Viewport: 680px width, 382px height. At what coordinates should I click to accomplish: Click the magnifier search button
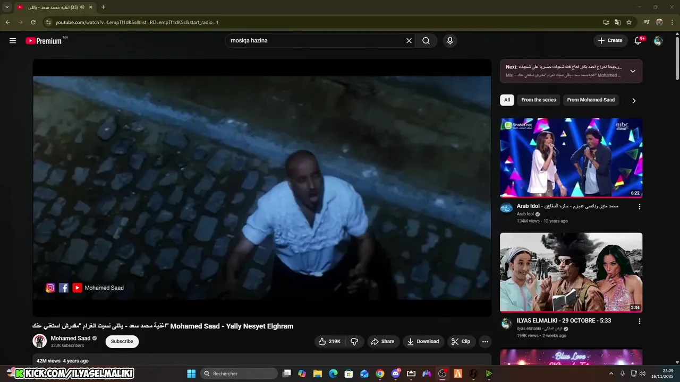pyautogui.click(x=426, y=41)
